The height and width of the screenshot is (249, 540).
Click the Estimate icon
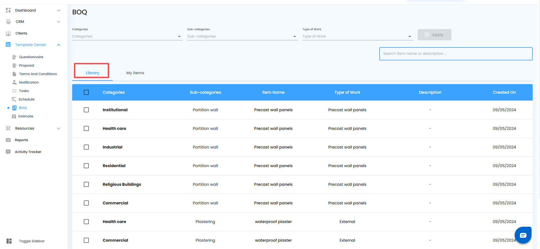(14, 116)
